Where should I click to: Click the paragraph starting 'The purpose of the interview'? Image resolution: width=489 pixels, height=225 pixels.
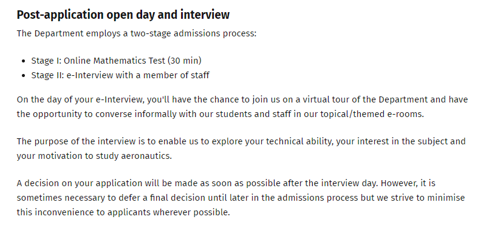241,149
